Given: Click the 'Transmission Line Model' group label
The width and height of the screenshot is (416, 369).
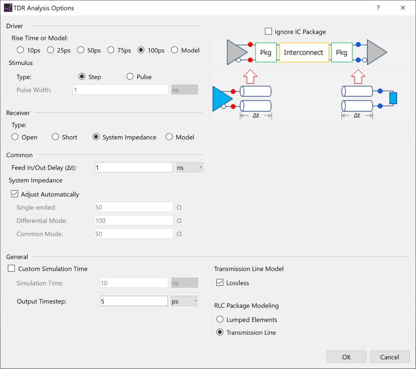Looking at the screenshot, I should (249, 269).
